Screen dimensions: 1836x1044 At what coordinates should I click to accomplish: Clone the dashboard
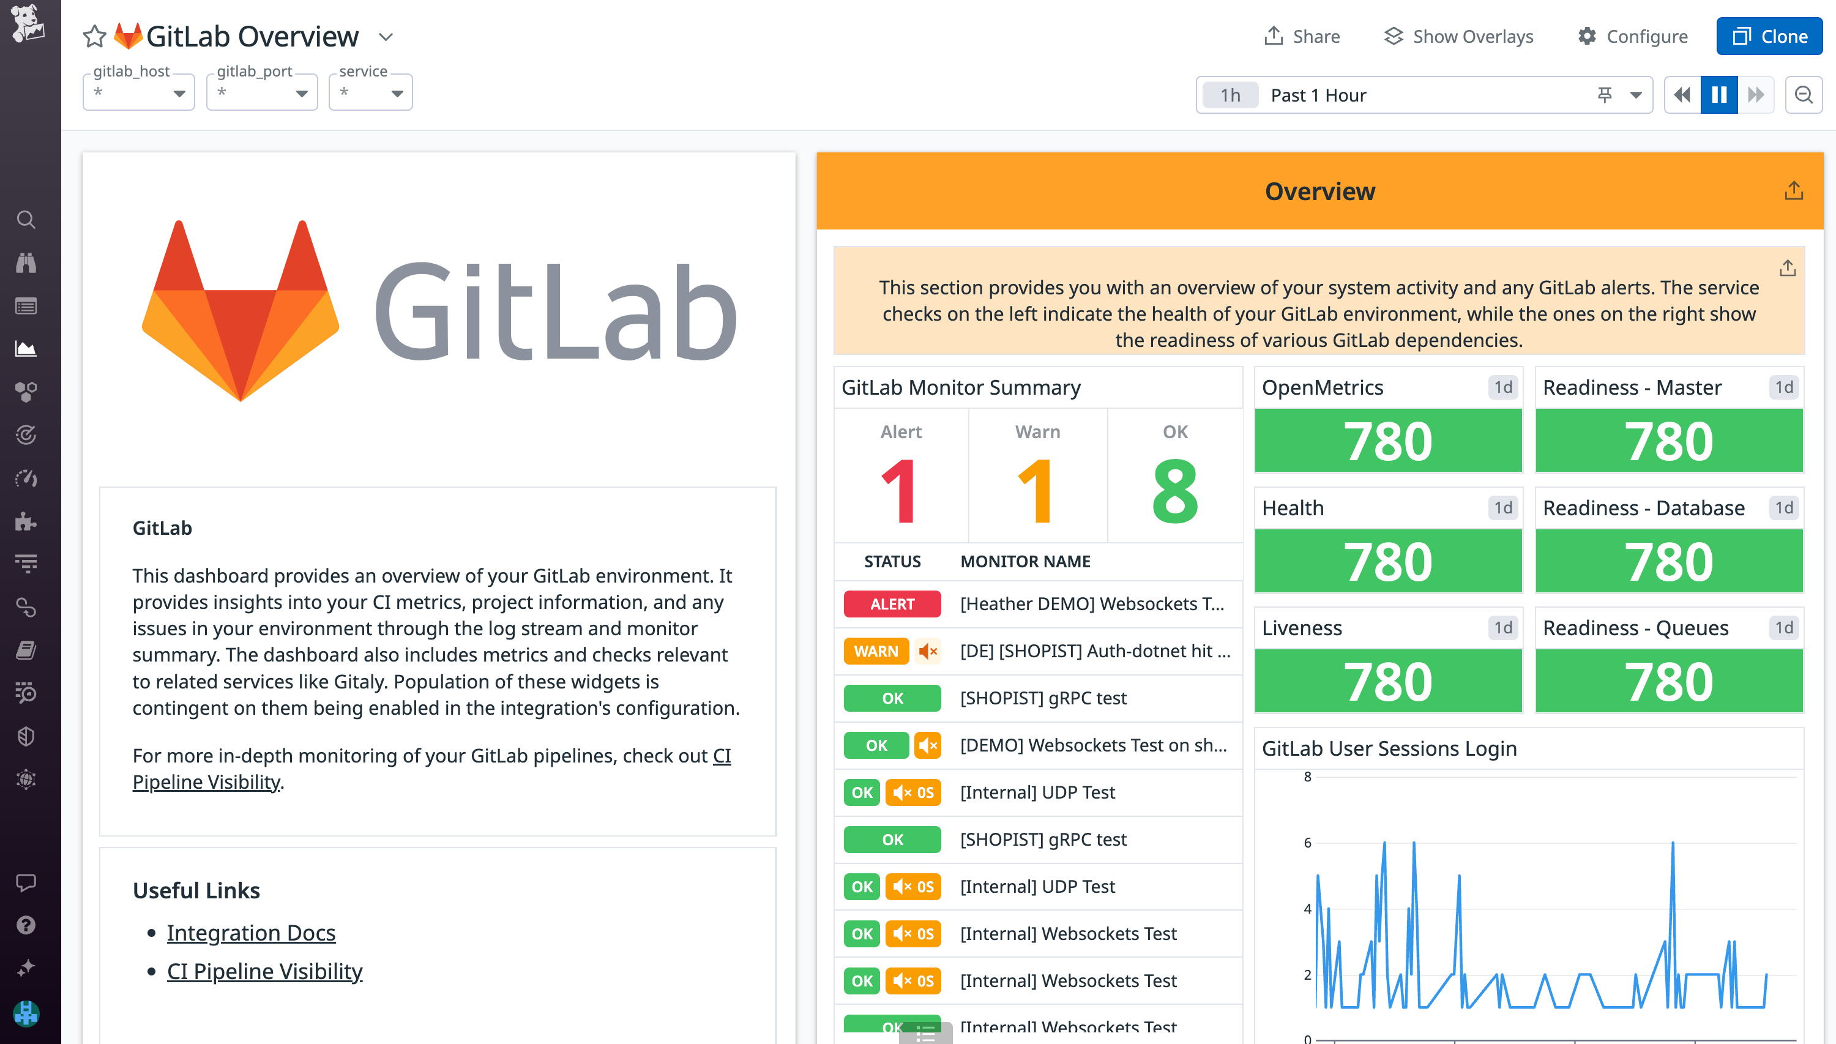(x=1769, y=36)
